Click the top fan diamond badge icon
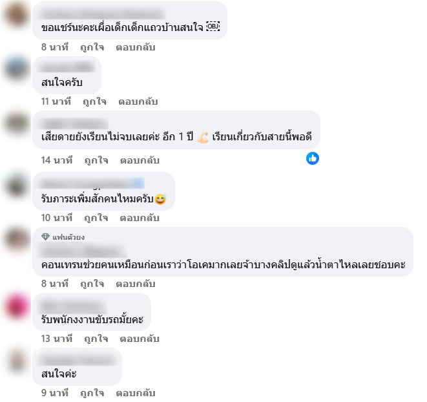Image resolution: width=427 pixels, height=402 pixels. coord(45,237)
